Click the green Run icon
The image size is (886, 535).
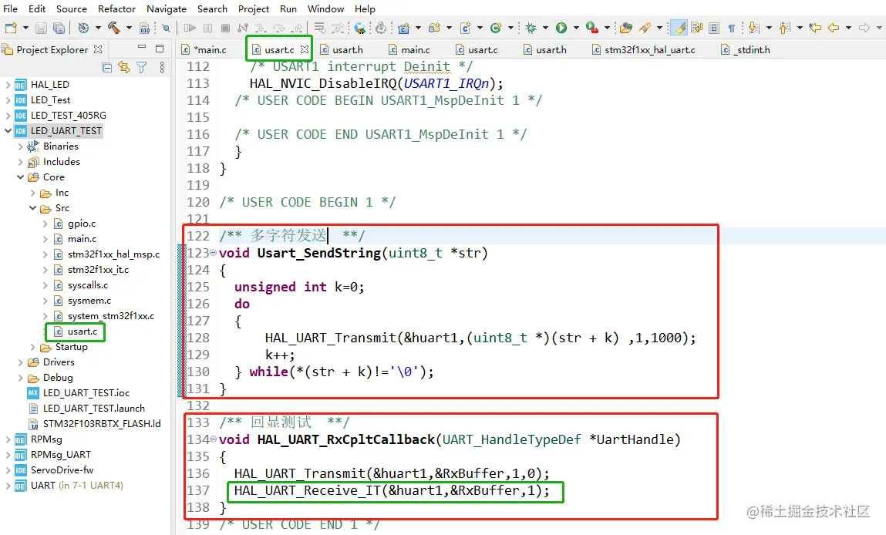click(561, 28)
